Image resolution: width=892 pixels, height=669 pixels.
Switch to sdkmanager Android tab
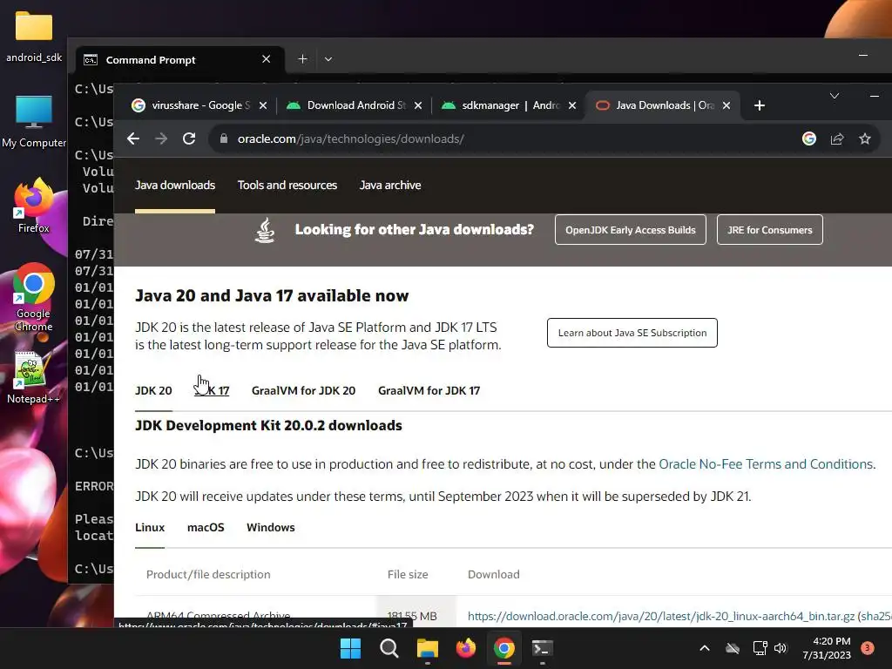tap(508, 105)
